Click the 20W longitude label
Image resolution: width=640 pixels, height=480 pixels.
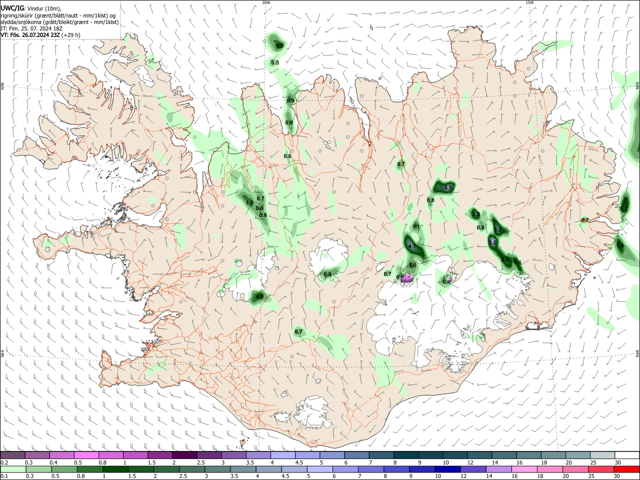point(266,2)
